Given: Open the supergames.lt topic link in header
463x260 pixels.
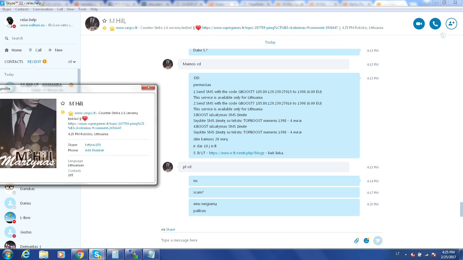Looking at the screenshot, I should pos(270,28).
